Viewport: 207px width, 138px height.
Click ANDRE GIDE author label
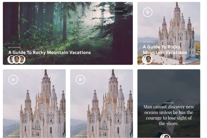click(x=169, y=103)
